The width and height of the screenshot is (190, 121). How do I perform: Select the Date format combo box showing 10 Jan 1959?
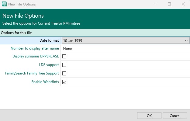(x=126, y=40)
